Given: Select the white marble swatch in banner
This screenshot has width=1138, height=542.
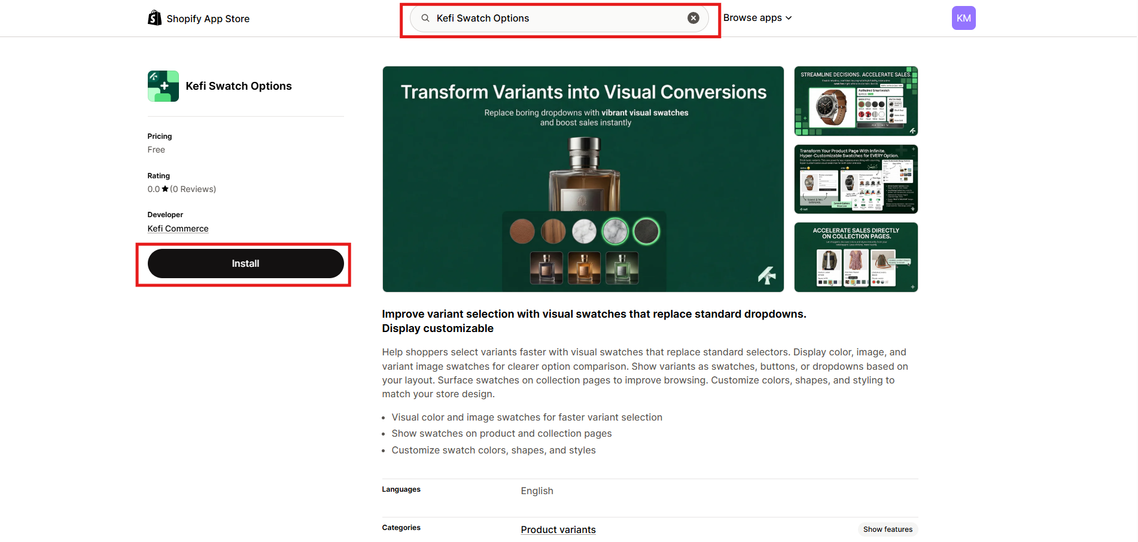Looking at the screenshot, I should click(x=584, y=232).
